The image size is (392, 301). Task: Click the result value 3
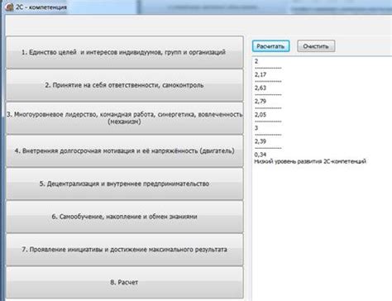pyautogui.click(x=256, y=128)
